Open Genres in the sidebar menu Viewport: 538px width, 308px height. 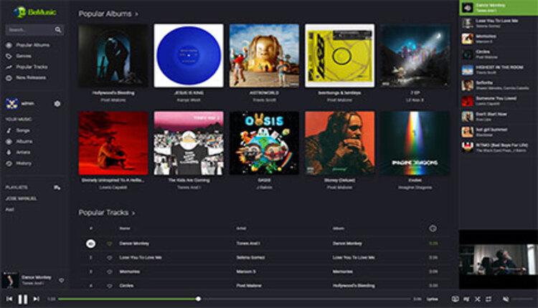coord(24,55)
